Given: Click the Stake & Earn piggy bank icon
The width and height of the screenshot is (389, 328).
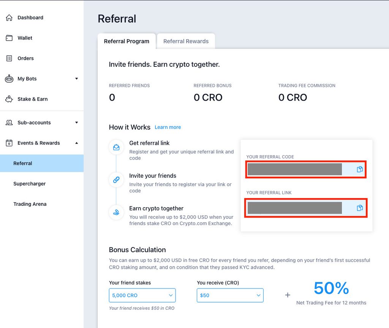Looking at the screenshot, I should pos(9,99).
